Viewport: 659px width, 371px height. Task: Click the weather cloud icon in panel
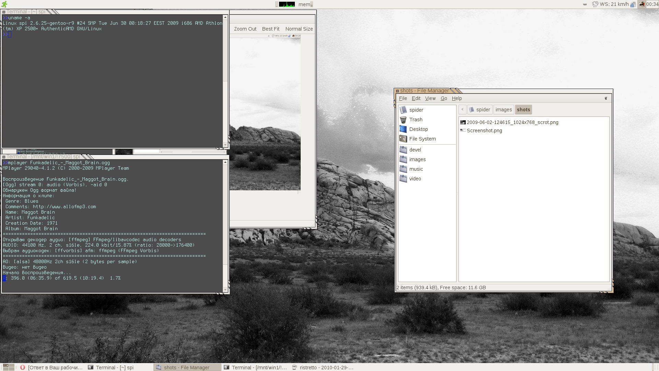[595, 4]
